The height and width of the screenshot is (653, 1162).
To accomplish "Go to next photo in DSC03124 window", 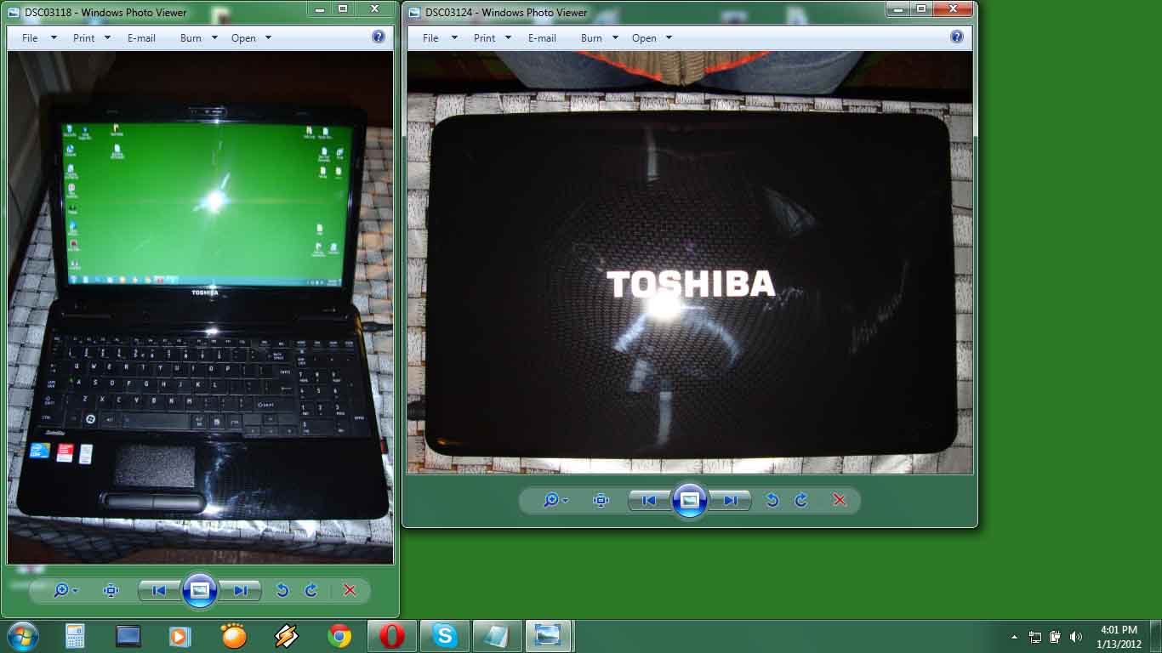I will (730, 500).
